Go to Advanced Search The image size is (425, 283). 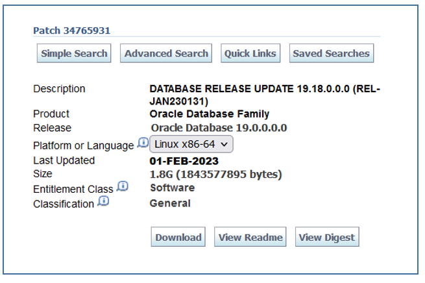point(166,54)
